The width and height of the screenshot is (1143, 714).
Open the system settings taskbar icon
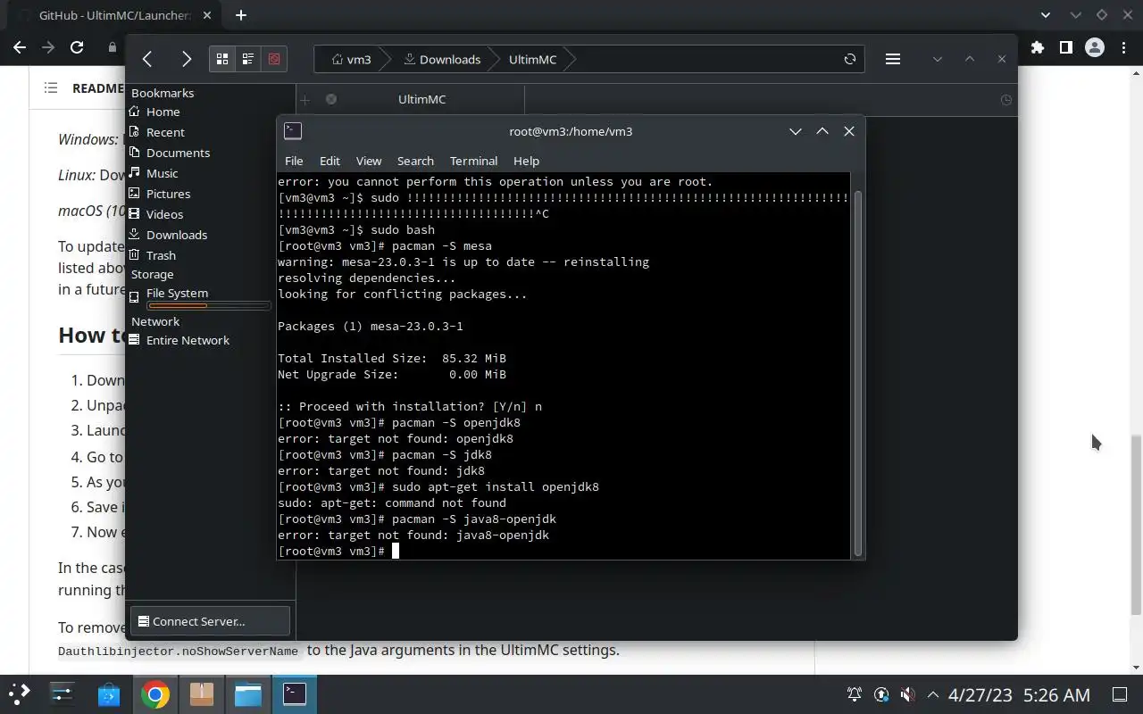click(x=62, y=693)
